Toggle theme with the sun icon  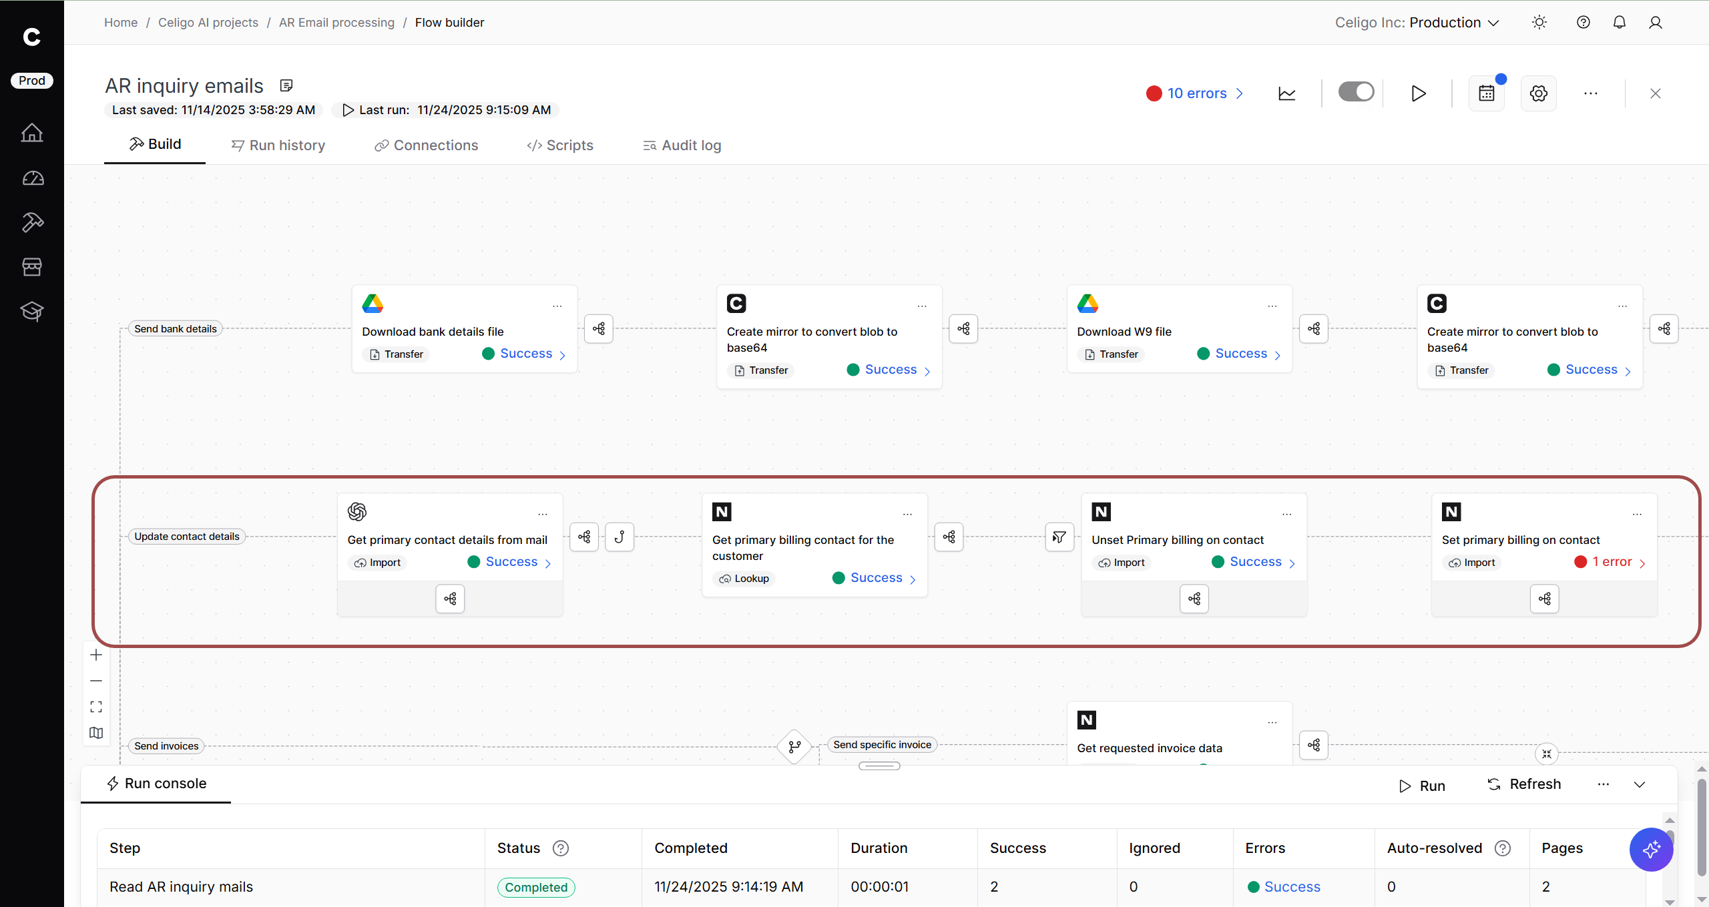click(1539, 23)
